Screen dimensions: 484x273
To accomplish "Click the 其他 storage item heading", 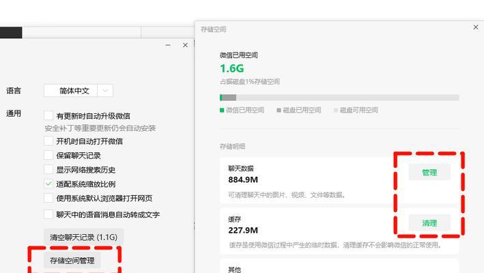I will 235,270.
